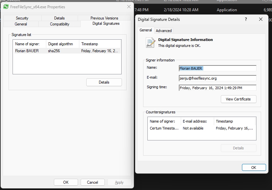Click the countersignature Friday, February 16 timestamp
The height and width of the screenshot is (190, 272).
[x=234, y=128]
